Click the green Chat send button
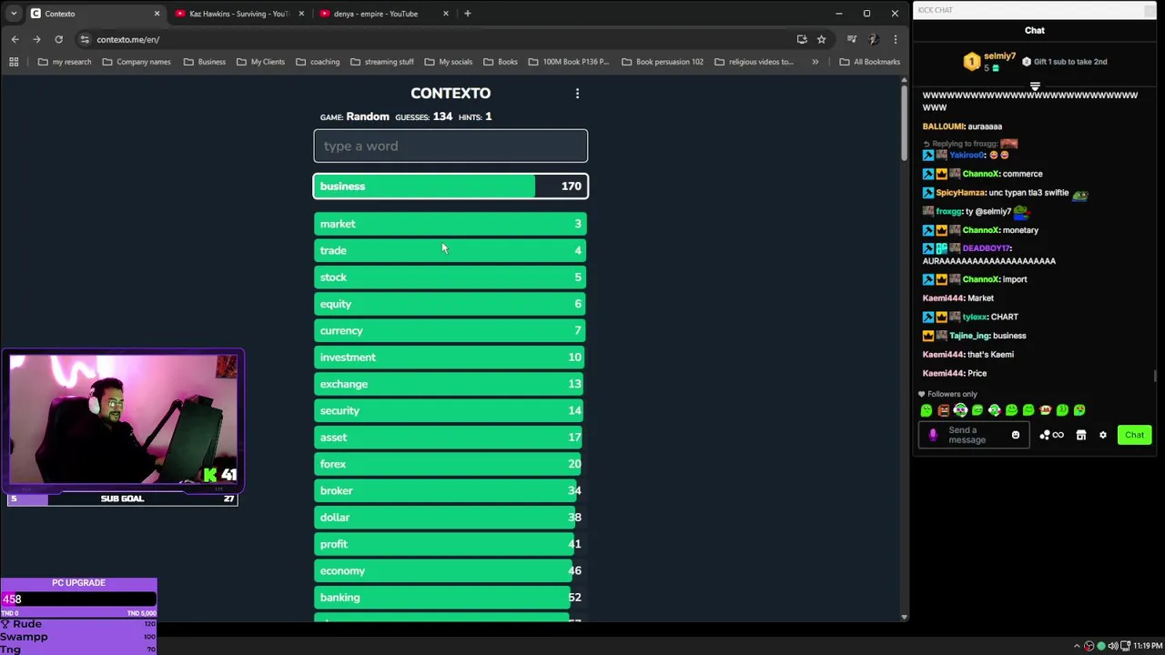Image resolution: width=1165 pixels, height=655 pixels. (x=1134, y=435)
